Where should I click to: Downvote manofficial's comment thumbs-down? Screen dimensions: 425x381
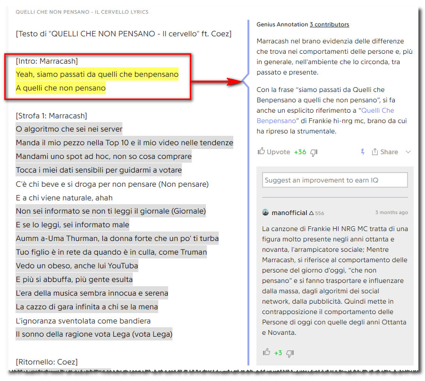pos(290,353)
